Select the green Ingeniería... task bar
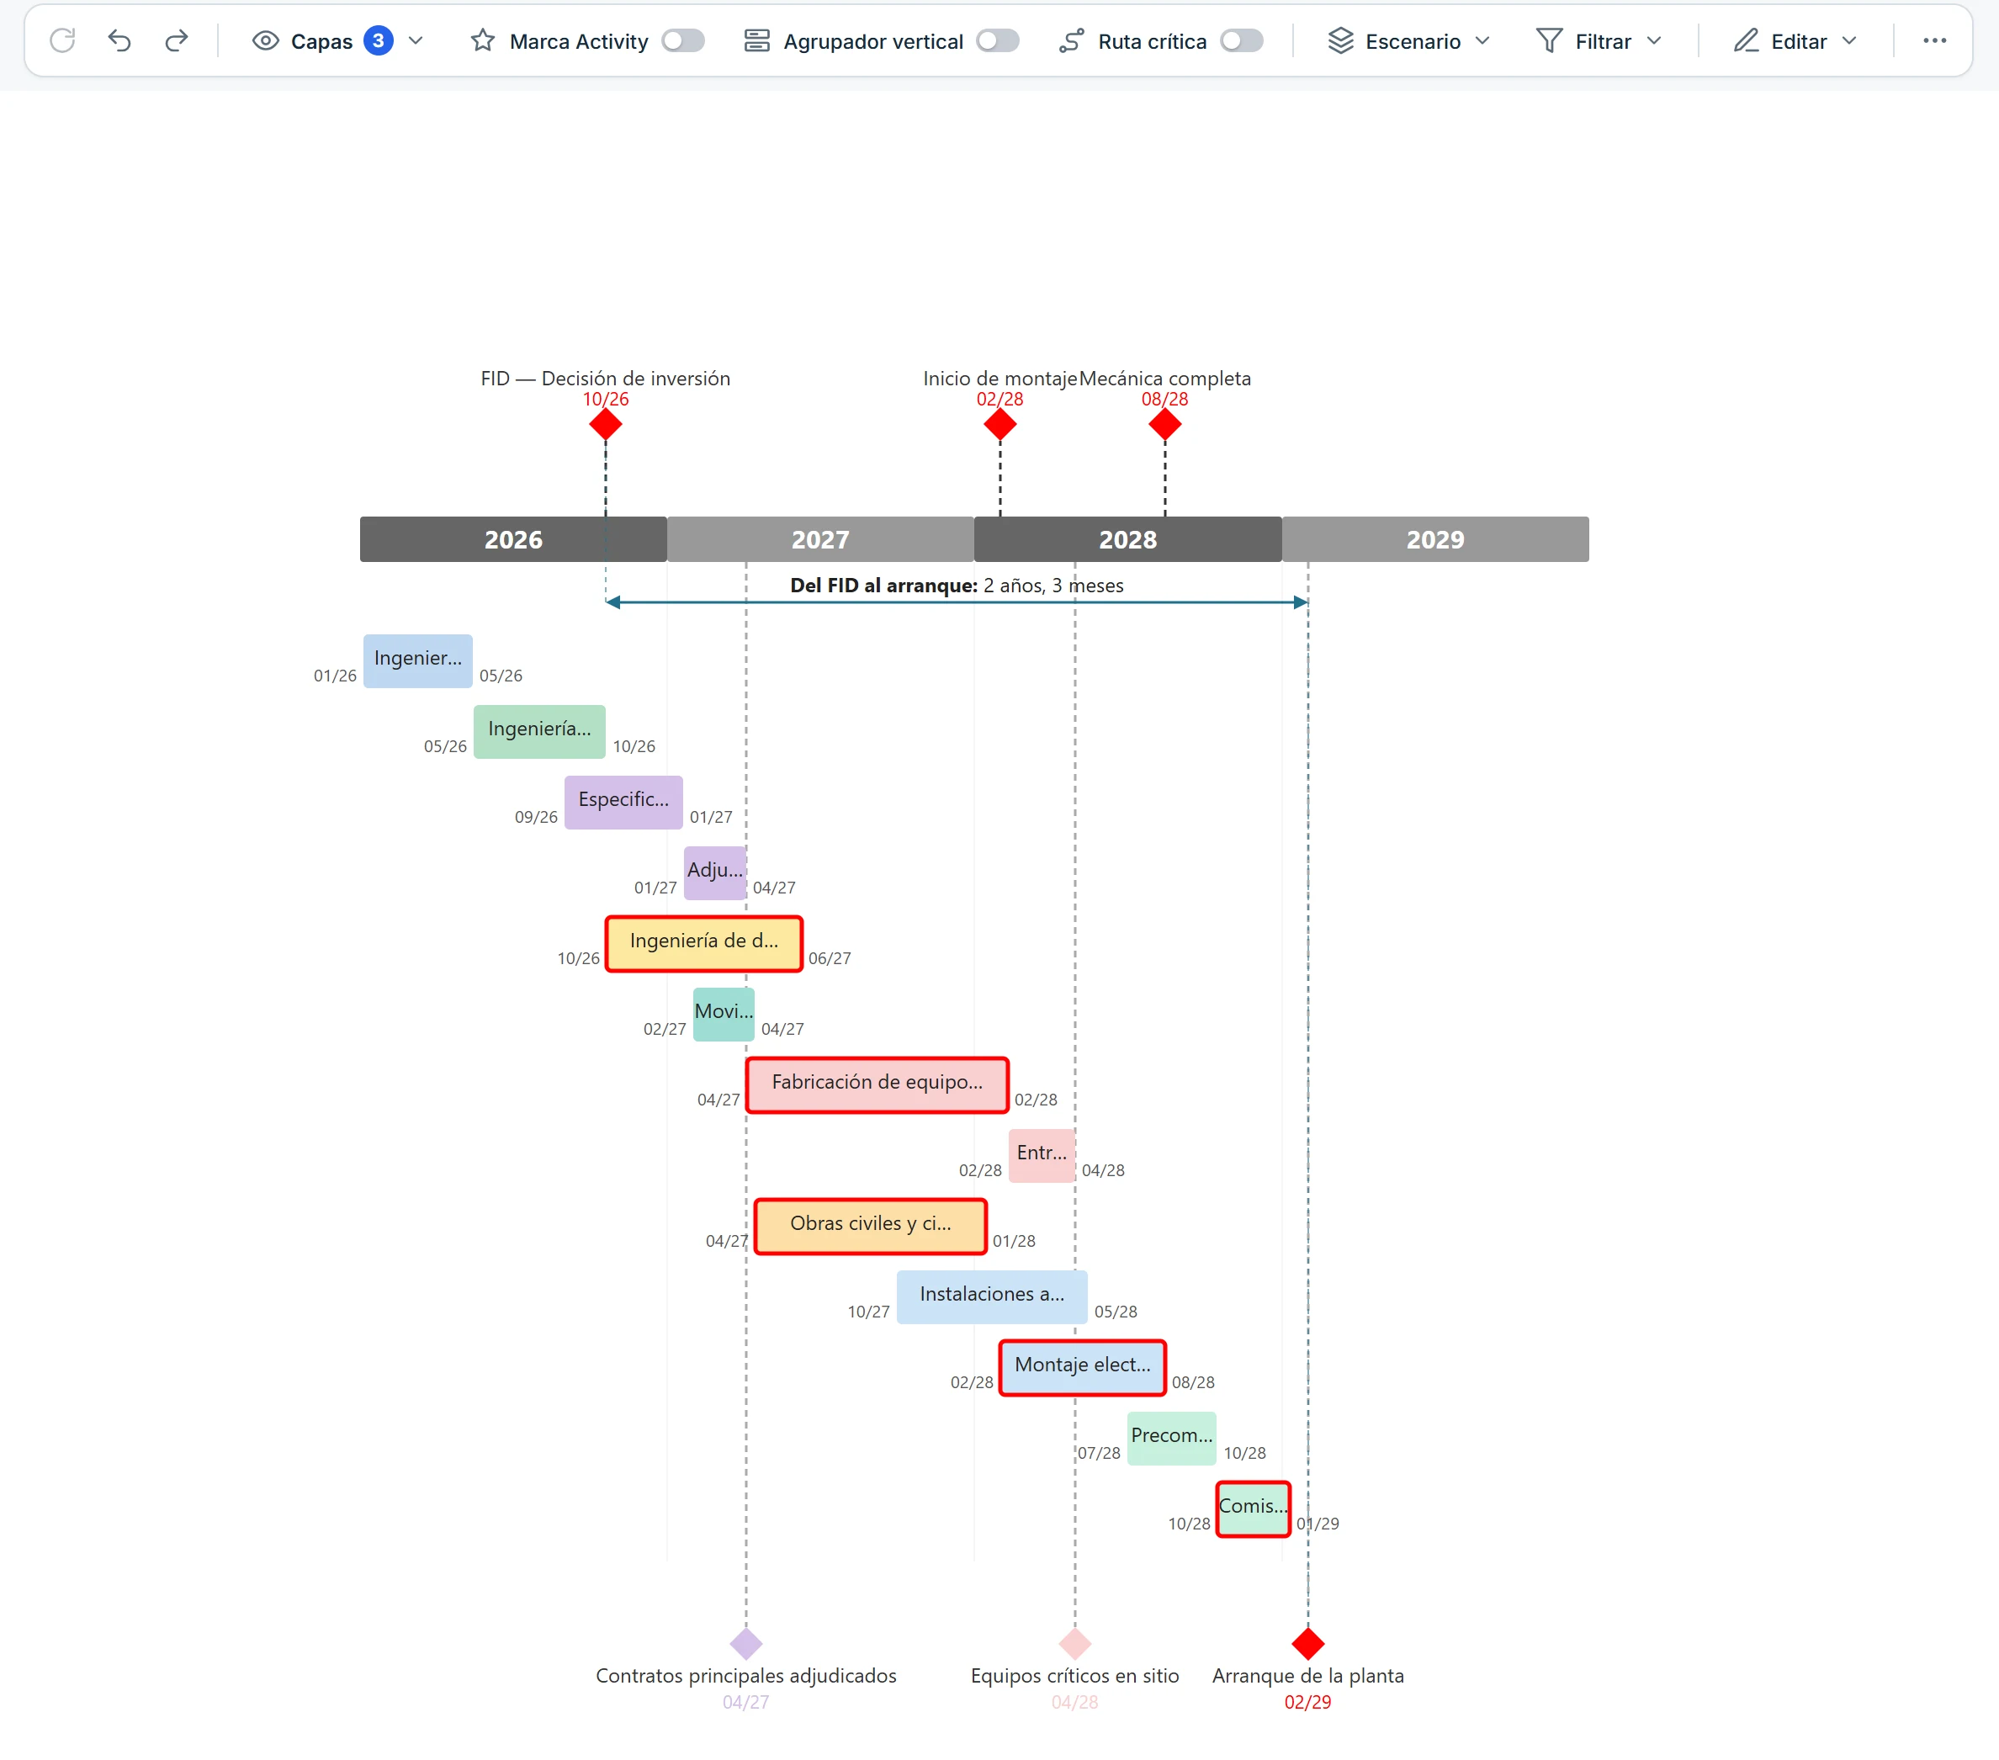Image resolution: width=1999 pixels, height=1760 pixels. coord(538,731)
